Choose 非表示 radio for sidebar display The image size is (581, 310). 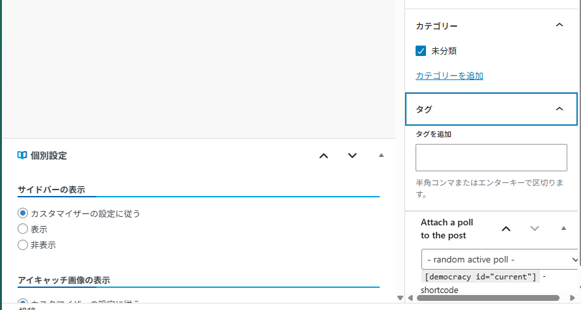(23, 246)
